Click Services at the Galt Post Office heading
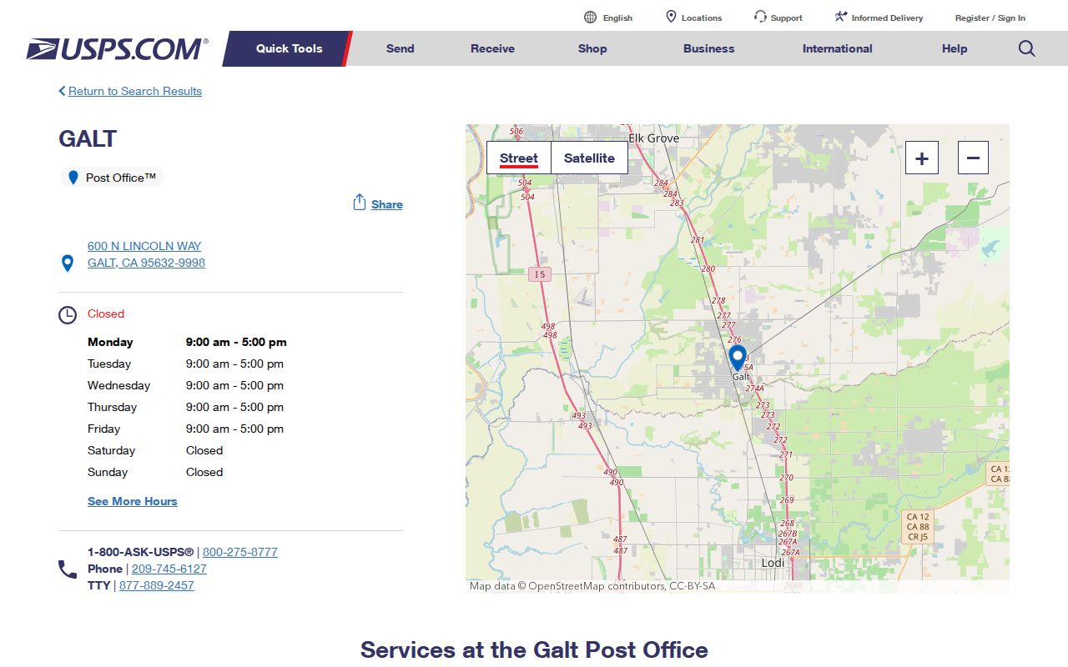The height and width of the screenshot is (667, 1068). [x=534, y=649]
